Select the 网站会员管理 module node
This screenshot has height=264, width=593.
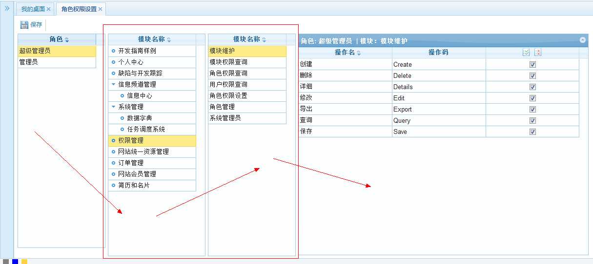pyautogui.click(x=152, y=174)
